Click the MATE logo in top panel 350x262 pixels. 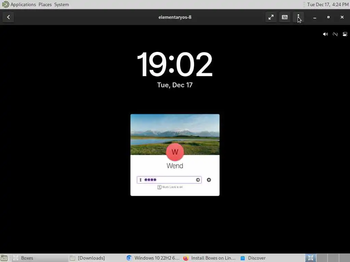click(5, 4)
